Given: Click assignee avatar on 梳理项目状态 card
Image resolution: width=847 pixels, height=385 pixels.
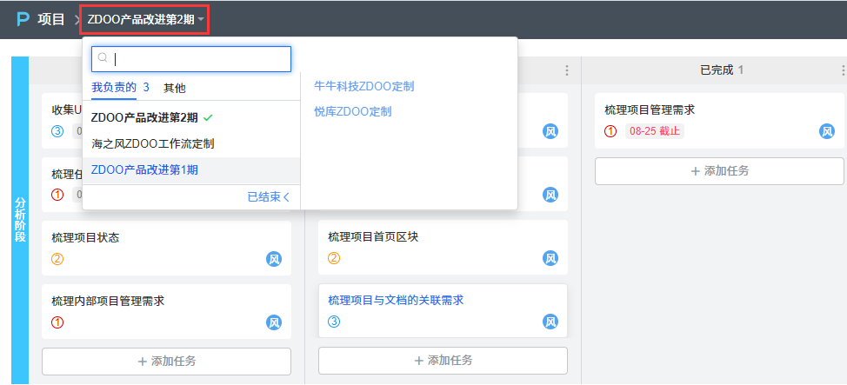Looking at the screenshot, I should click(x=274, y=259).
